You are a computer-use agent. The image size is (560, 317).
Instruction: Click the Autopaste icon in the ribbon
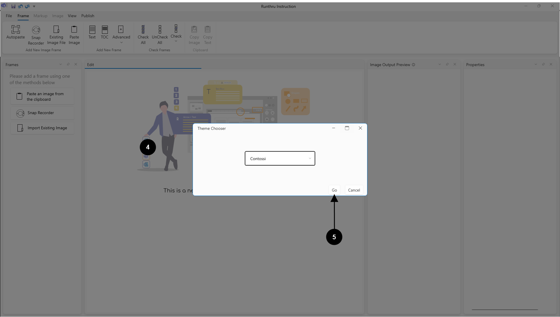pyautogui.click(x=15, y=29)
